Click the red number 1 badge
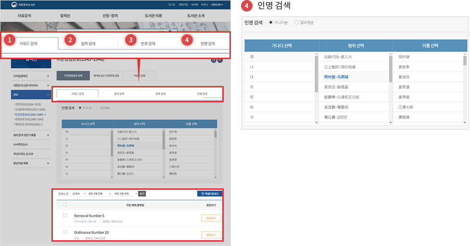This screenshot has height=246, width=470. click(9, 40)
